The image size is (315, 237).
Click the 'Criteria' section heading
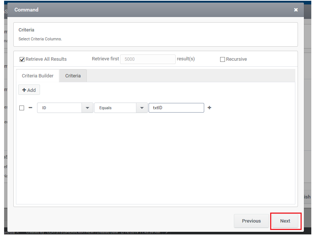pos(26,30)
